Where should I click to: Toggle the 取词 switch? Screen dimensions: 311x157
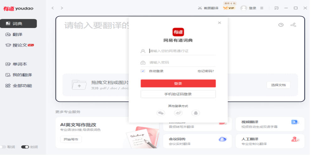point(3,147)
